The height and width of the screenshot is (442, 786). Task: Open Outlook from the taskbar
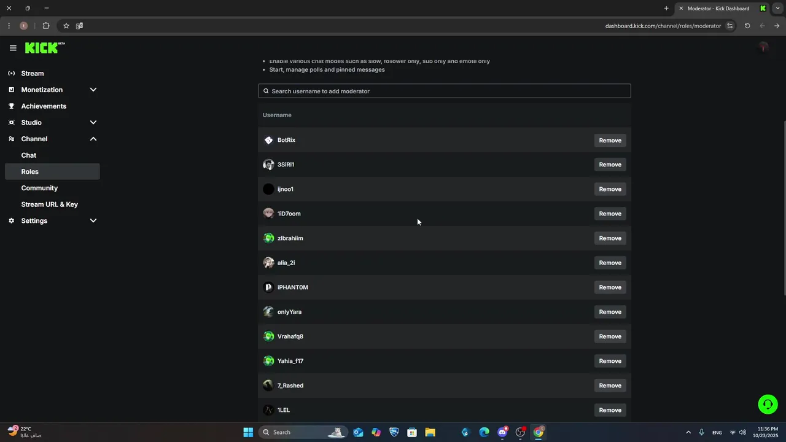coord(358,432)
